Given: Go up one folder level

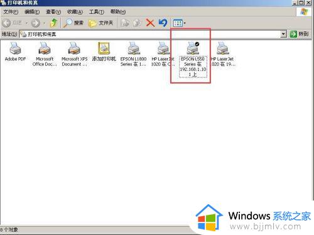Looking at the screenshot, I should [x=54, y=23].
